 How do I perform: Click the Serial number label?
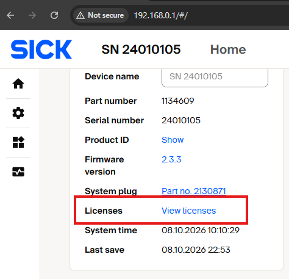click(x=114, y=120)
